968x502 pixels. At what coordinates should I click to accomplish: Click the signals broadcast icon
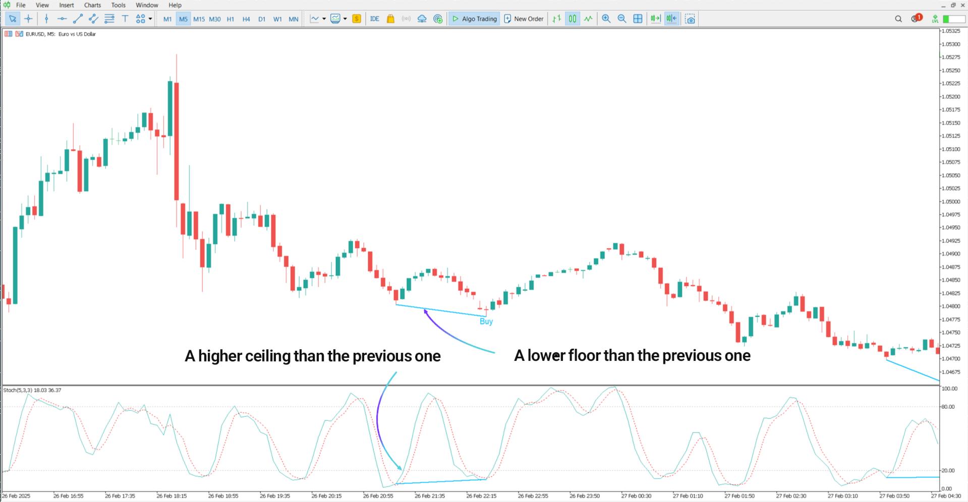point(406,19)
